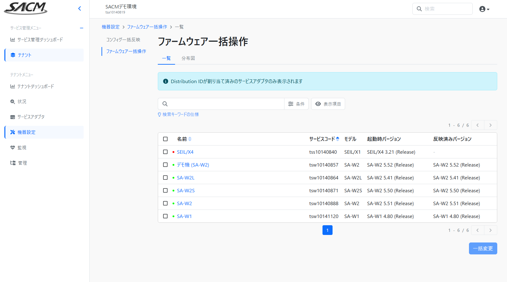Go to the previous page with the bottom pager arrow
Viewport: 507px width, 282px height.
(x=478, y=230)
